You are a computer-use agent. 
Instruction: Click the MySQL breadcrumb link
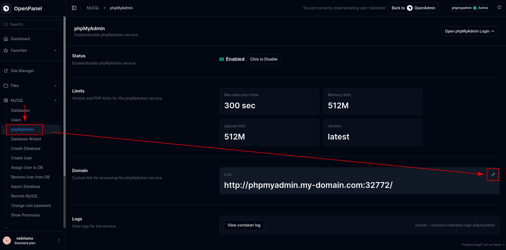click(93, 8)
